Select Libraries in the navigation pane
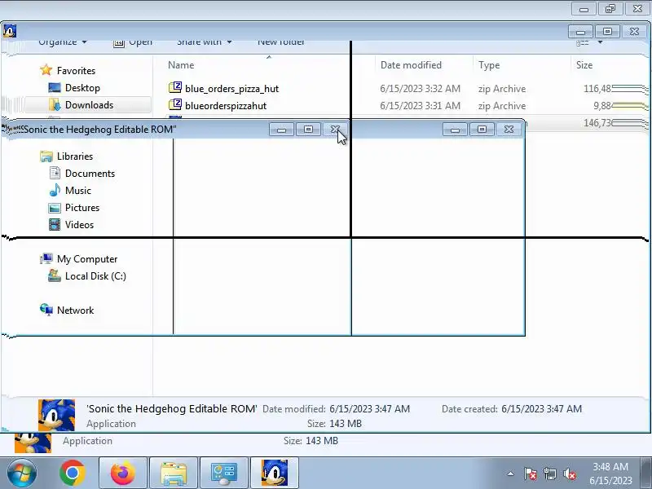The image size is (652, 489). pyautogui.click(x=75, y=156)
